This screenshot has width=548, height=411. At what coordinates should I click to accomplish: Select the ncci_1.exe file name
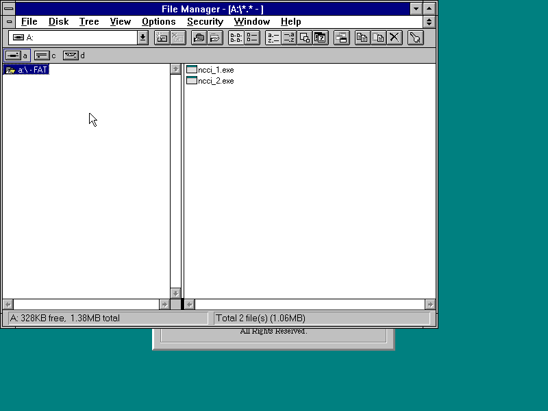point(216,70)
